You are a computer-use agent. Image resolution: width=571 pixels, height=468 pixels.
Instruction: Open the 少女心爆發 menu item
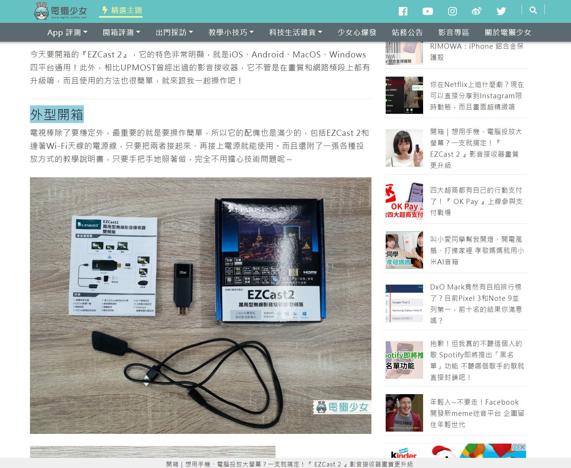[357, 33]
